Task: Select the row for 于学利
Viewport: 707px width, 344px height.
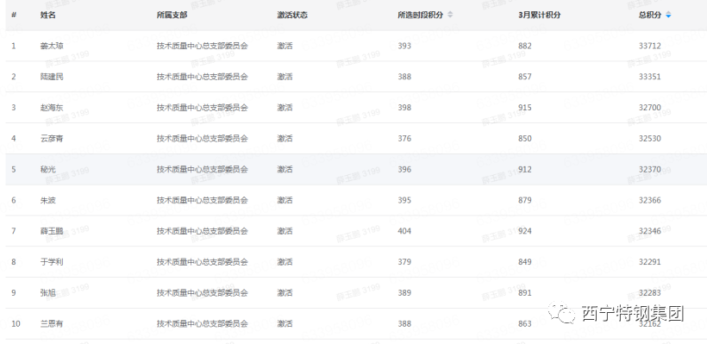Action: (x=356, y=262)
